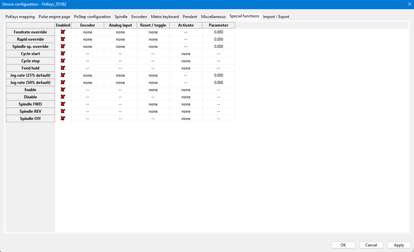
Task: Click the Cancel button
Action: coord(371,245)
